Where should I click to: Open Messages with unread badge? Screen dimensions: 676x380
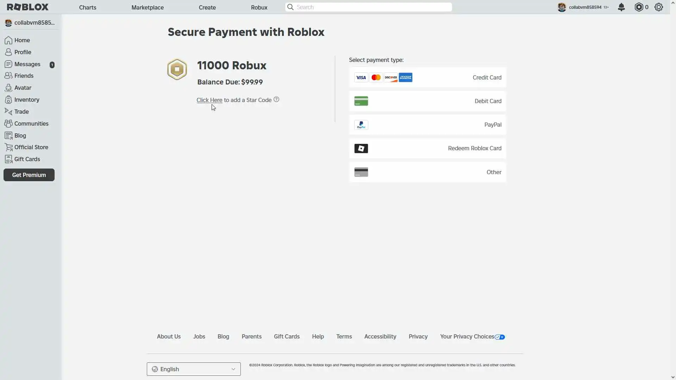tap(27, 64)
